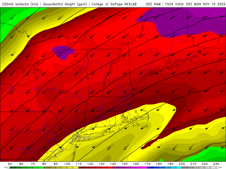
Task: Pick the cyan swatch ending at 200
Action: click(x=179, y=168)
